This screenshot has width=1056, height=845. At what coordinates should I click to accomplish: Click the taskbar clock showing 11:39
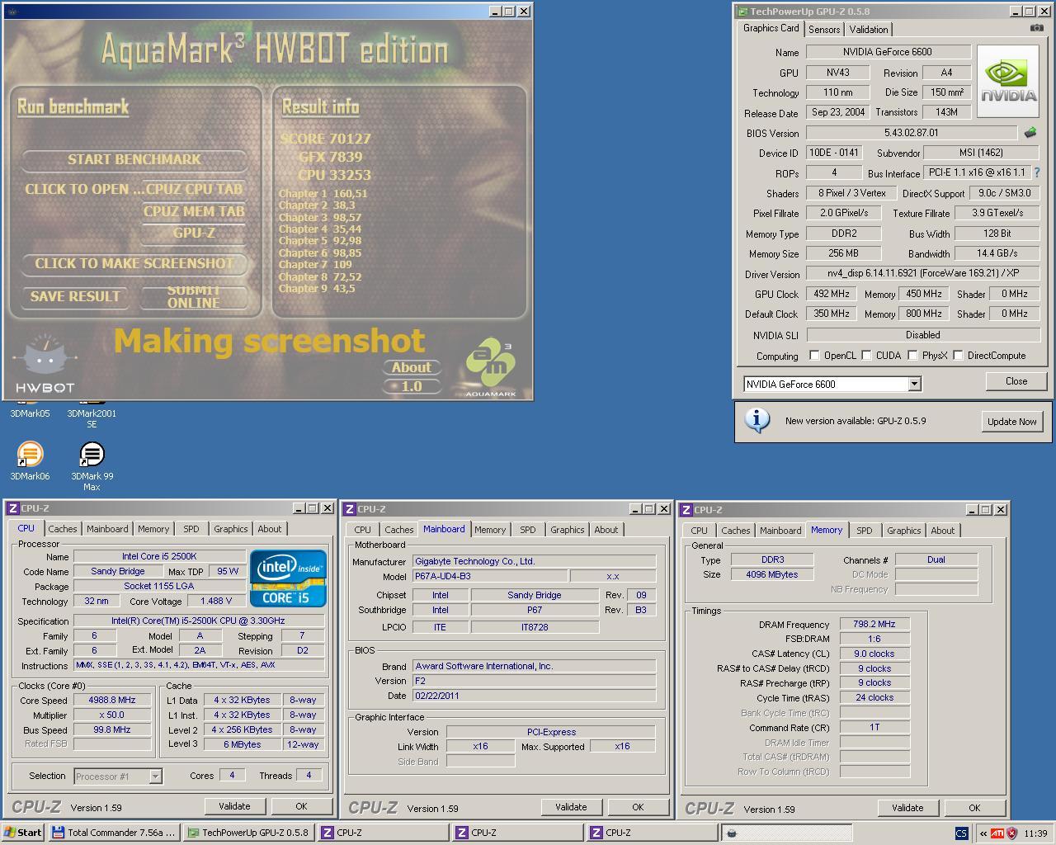click(1035, 833)
